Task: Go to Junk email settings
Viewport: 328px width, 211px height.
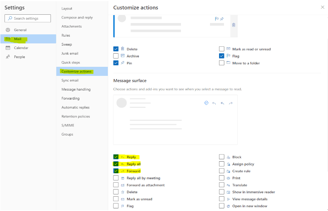Action: (x=82, y=54)
